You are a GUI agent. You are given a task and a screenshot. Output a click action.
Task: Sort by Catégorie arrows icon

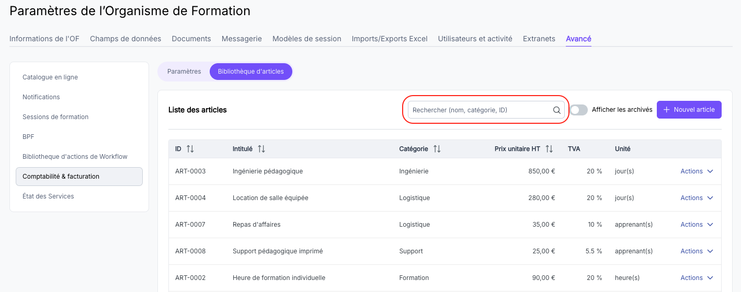click(437, 149)
